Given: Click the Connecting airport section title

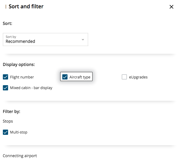Looking at the screenshot, I should click(x=20, y=156).
